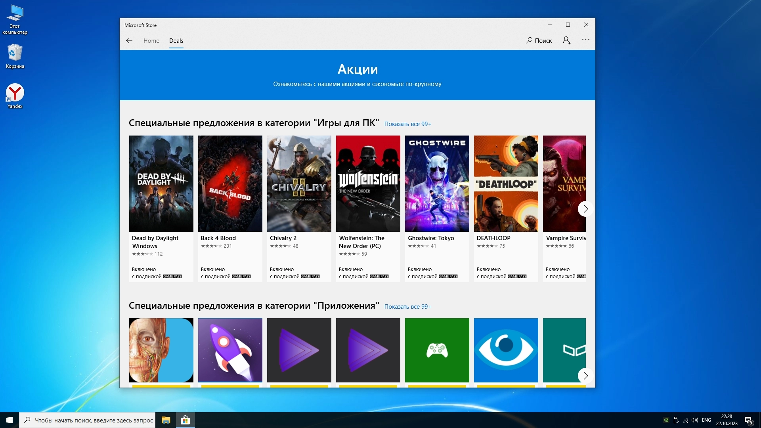Image resolution: width=761 pixels, height=428 pixels.
Task: Click the Windows taskbar search field
Action: pyautogui.click(x=93, y=420)
